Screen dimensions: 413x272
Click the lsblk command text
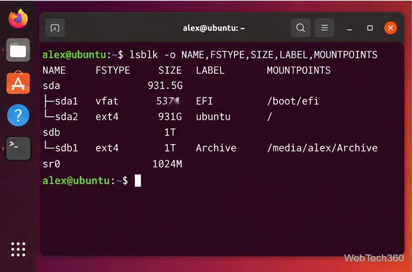point(253,55)
